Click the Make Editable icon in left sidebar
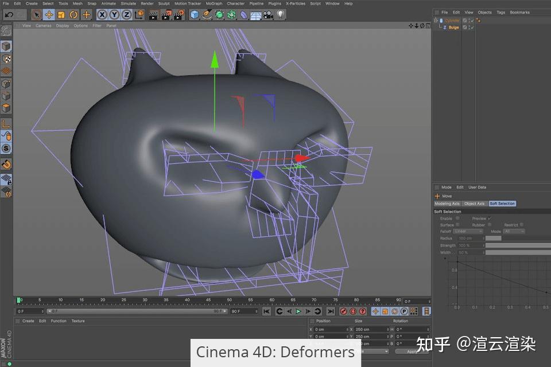Image resolution: width=551 pixels, height=367 pixels. 6,32
